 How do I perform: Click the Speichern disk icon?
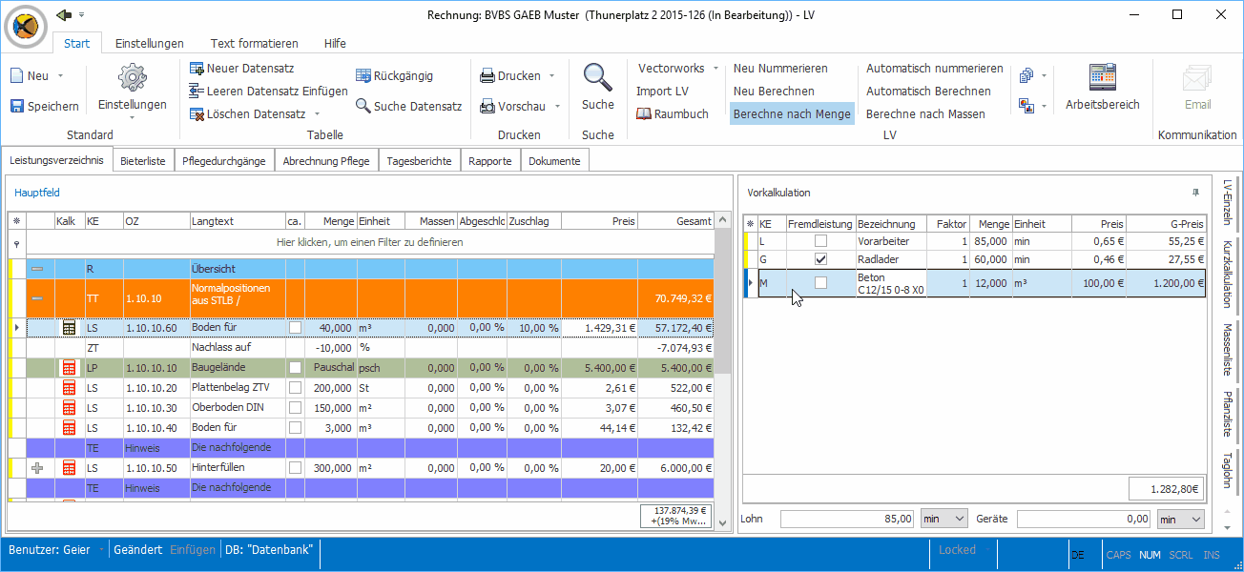17,106
